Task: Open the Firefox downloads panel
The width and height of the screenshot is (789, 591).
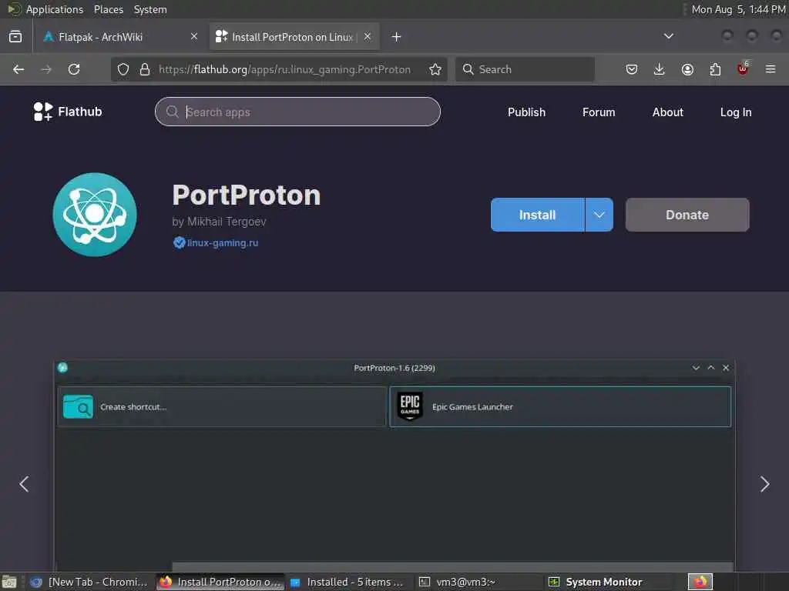Action: pos(660,69)
